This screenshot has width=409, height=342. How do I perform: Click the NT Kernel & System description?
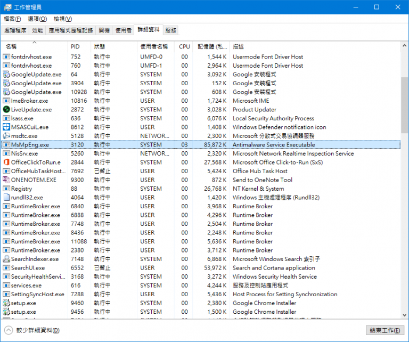[258, 189]
